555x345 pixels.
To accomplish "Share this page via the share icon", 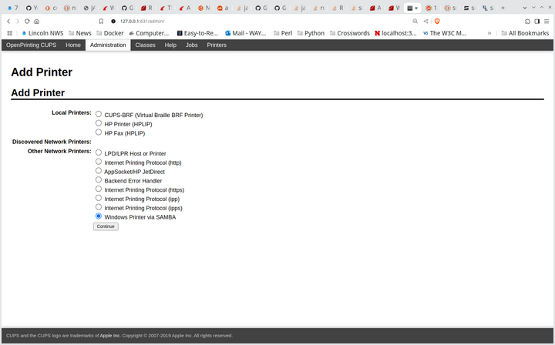I will (x=425, y=22).
